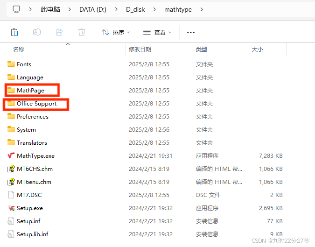Click mathtype breadcrumb segment
This screenshot has height=247, width=315.
tap(178, 9)
